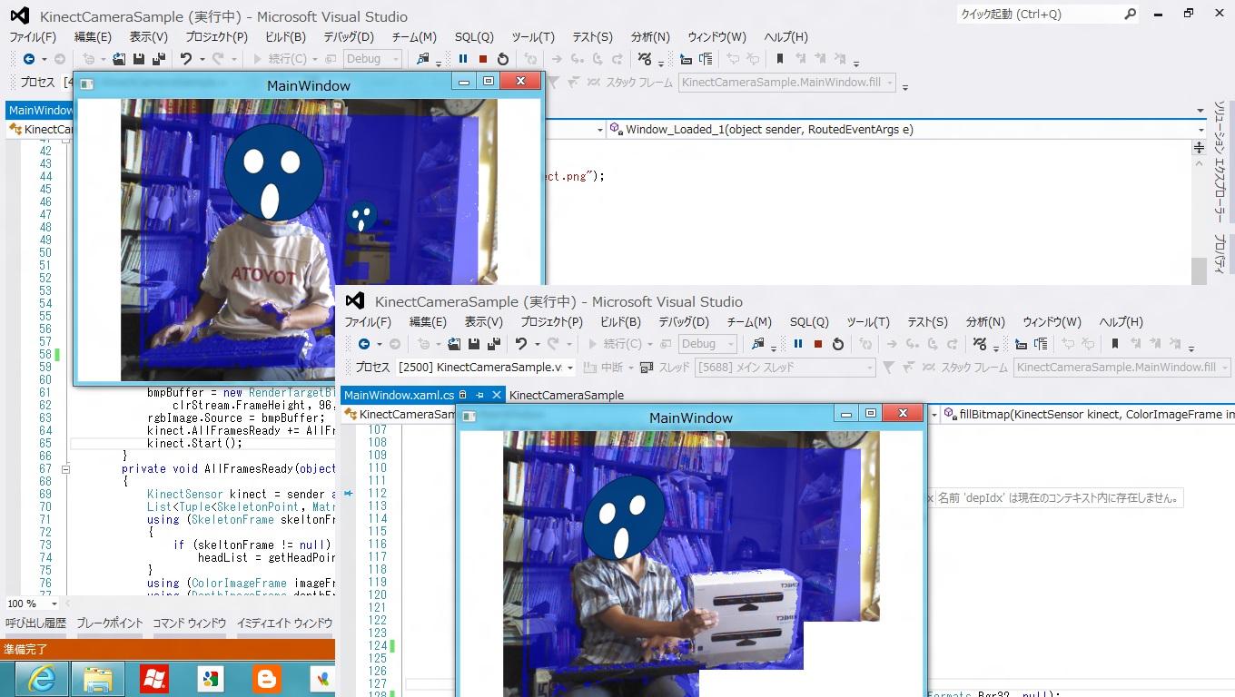
Task: Open the ツール(T) menu in the front window
Action: (868, 322)
